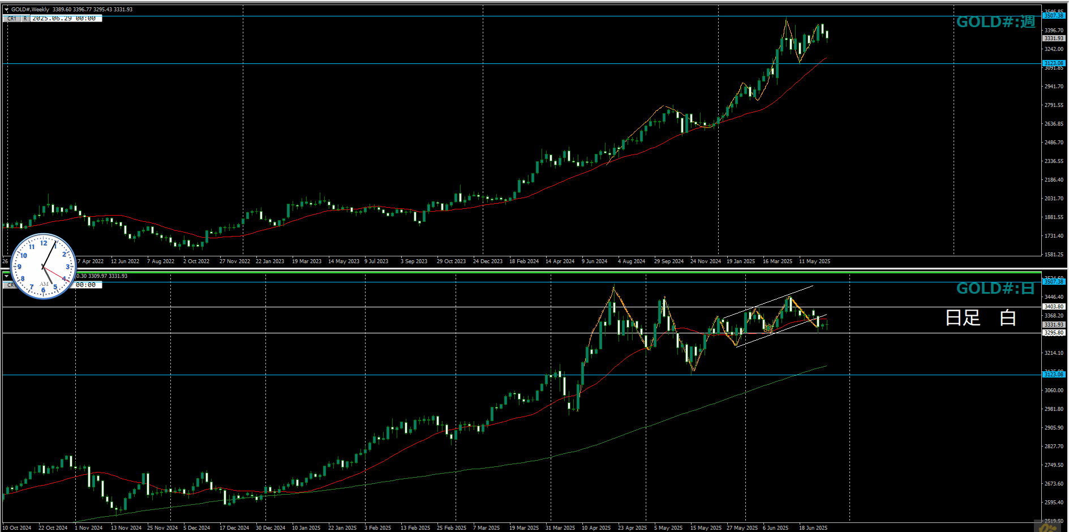The height and width of the screenshot is (532, 1069).
Task: Click the 3123.08 price tag on weekly chart
Action: [1054, 63]
